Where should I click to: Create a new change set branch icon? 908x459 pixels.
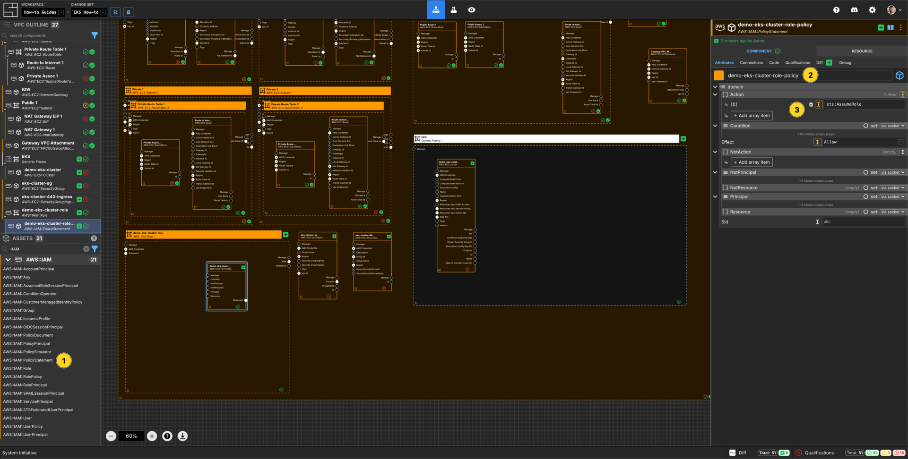pyautogui.click(x=115, y=12)
